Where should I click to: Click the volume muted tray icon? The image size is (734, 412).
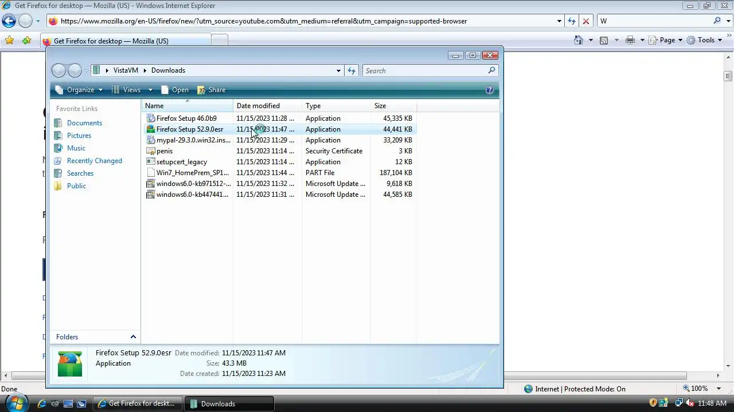[690, 403]
